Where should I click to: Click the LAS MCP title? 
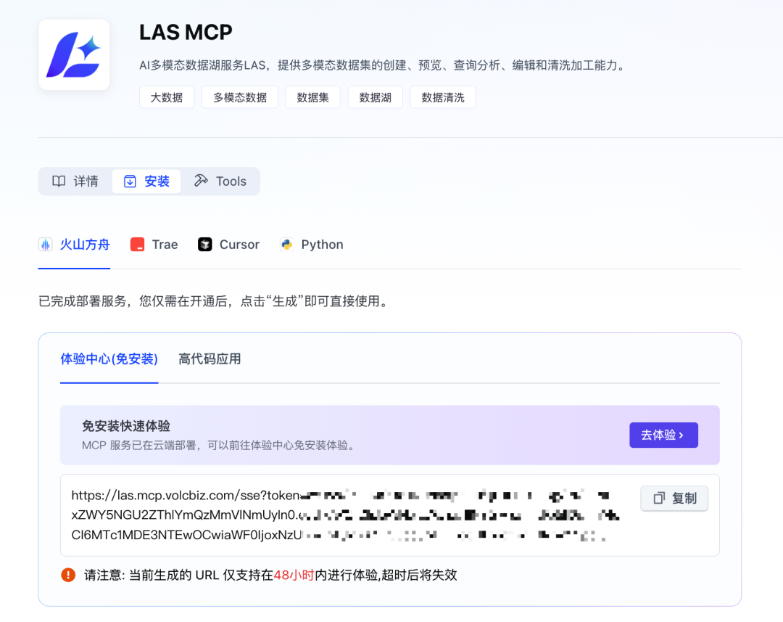186,33
